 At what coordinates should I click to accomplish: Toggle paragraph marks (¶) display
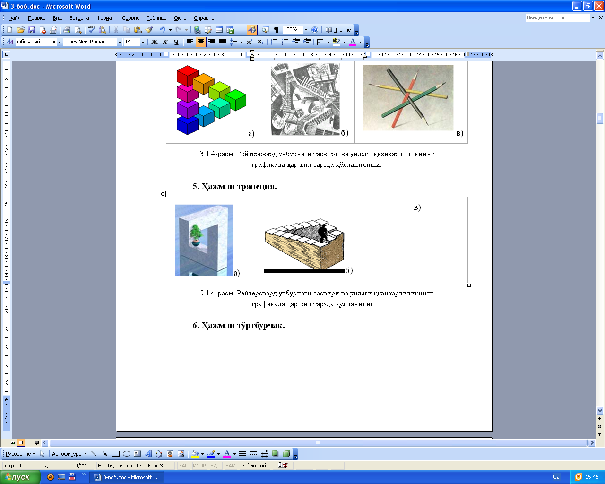click(x=277, y=30)
